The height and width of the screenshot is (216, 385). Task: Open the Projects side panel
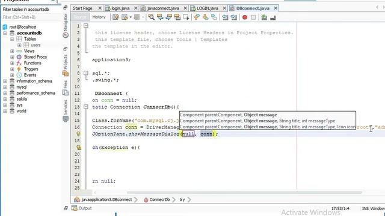[66, 65]
